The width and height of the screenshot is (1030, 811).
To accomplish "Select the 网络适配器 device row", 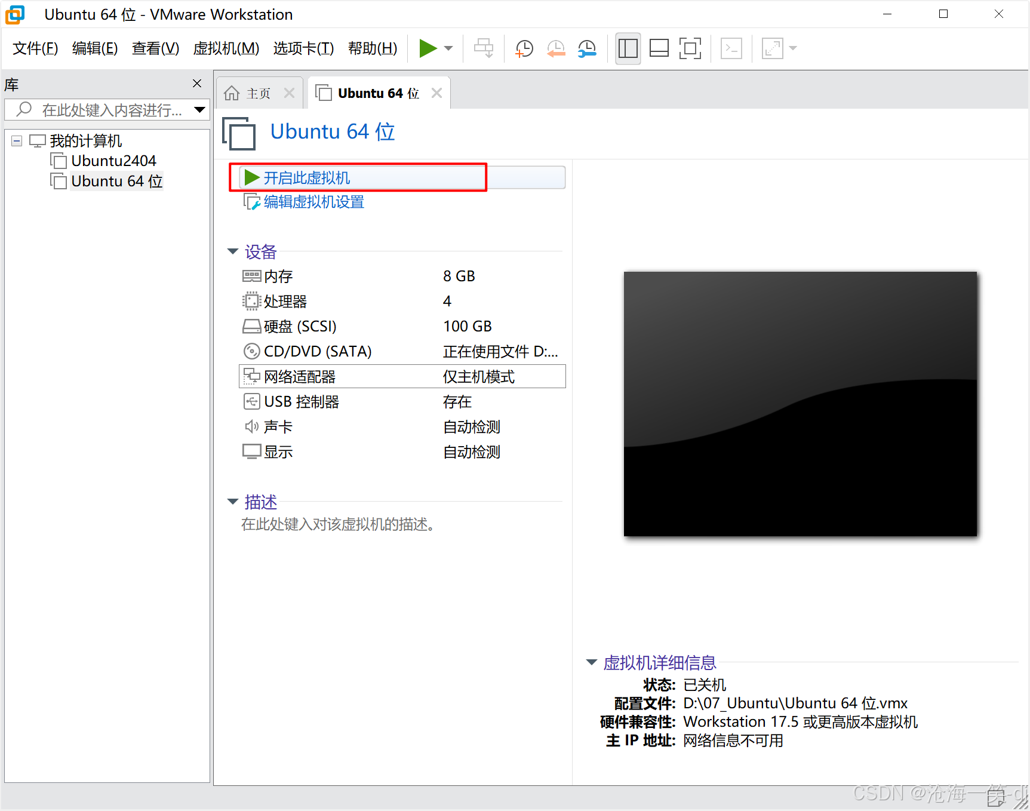I will tap(402, 377).
